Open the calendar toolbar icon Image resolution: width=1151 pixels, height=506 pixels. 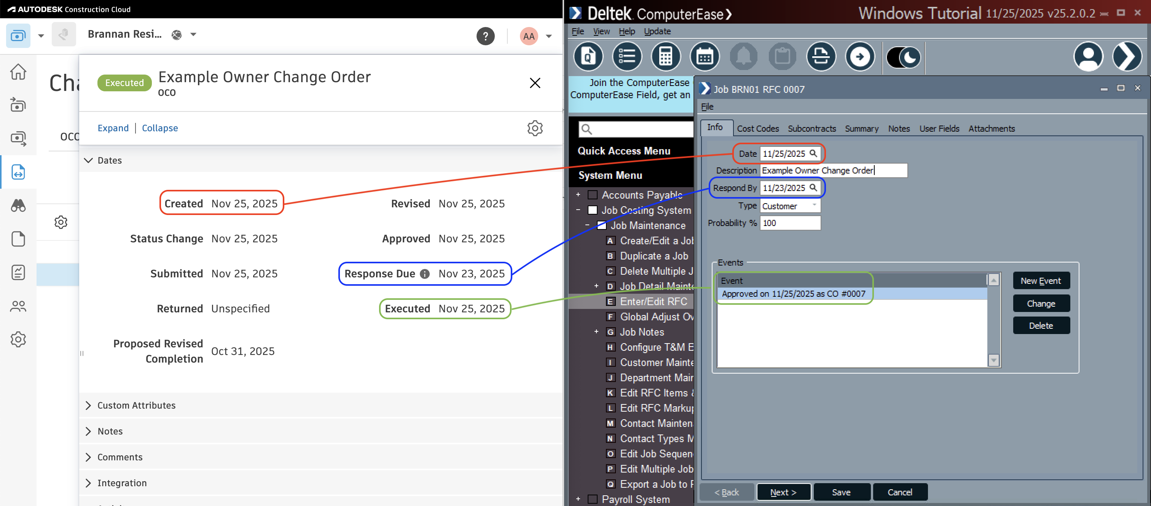click(704, 57)
